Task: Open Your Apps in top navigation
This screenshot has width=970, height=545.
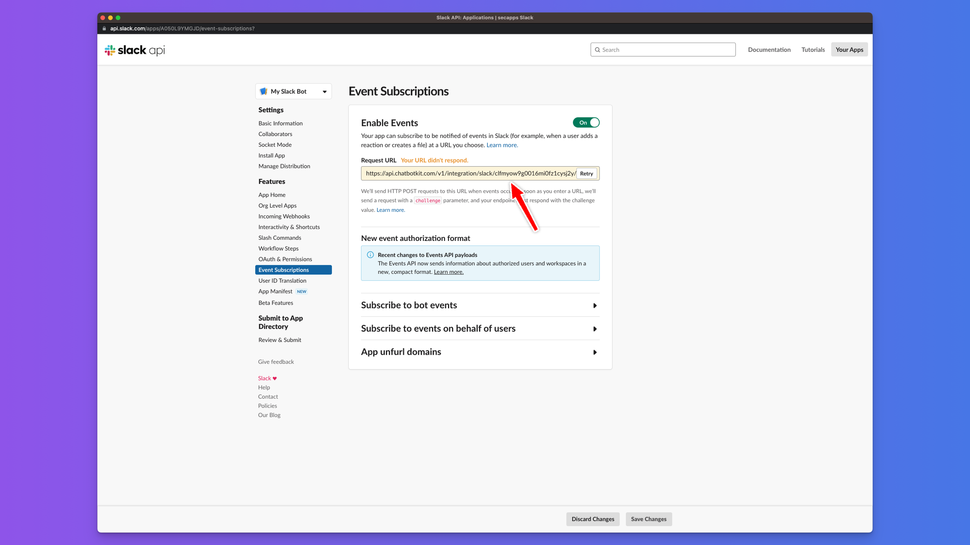Action: [x=849, y=50]
